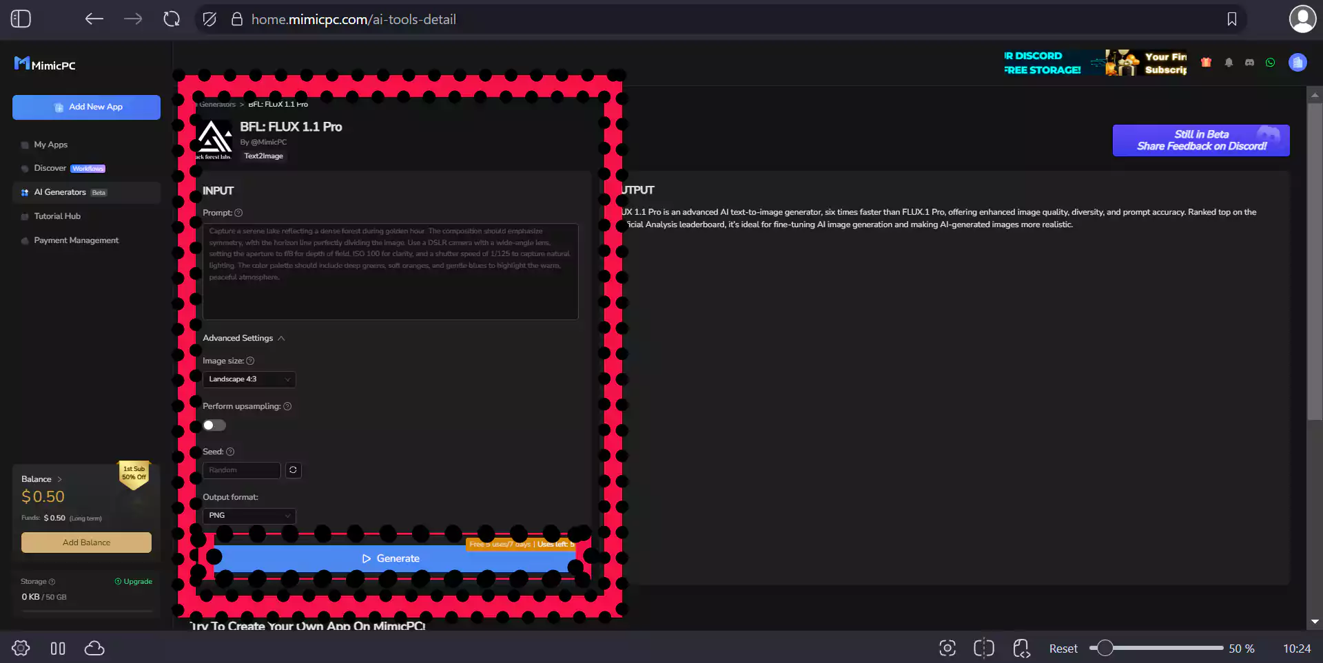Randomize the seed with refresh icon

click(x=293, y=470)
